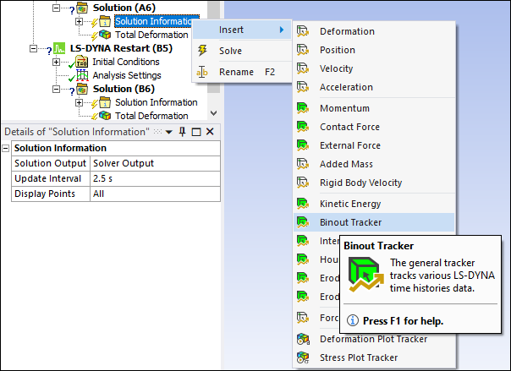Expand Solution Information under Solution (B6)
The image size is (511, 371).
pyautogui.click(x=79, y=102)
